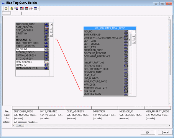Click the ab type icon beside CERT_DATE

point(126,41)
